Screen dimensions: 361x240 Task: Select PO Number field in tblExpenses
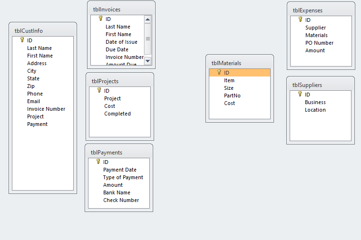point(321,43)
